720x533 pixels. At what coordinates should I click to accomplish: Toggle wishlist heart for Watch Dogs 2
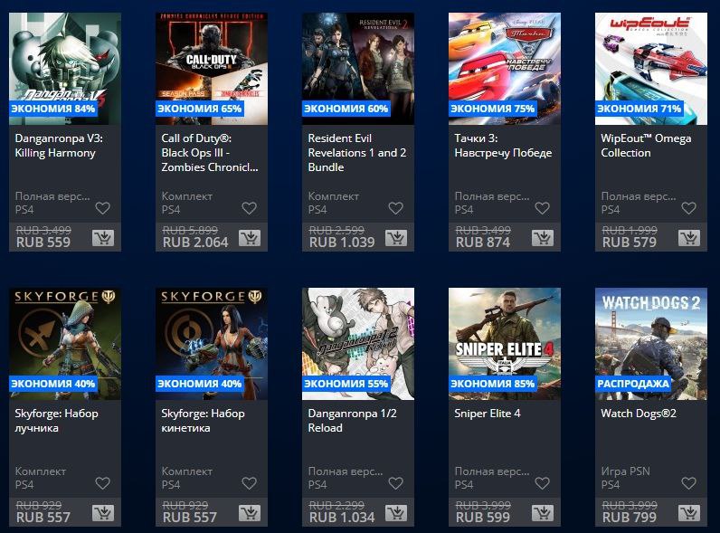click(688, 483)
